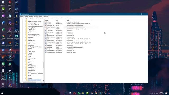Image resolution: width=169 pixels, height=95 pixels.
Task: Open the Epic Games desktop shortcut
Action: (10, 10)
